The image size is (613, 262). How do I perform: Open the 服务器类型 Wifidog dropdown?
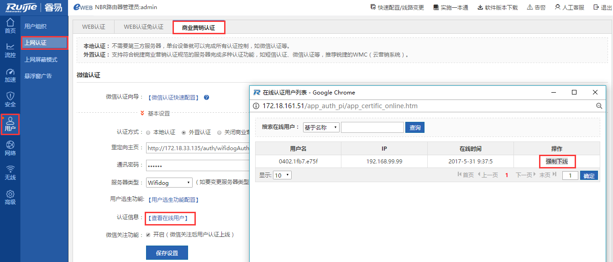point(169,183)
